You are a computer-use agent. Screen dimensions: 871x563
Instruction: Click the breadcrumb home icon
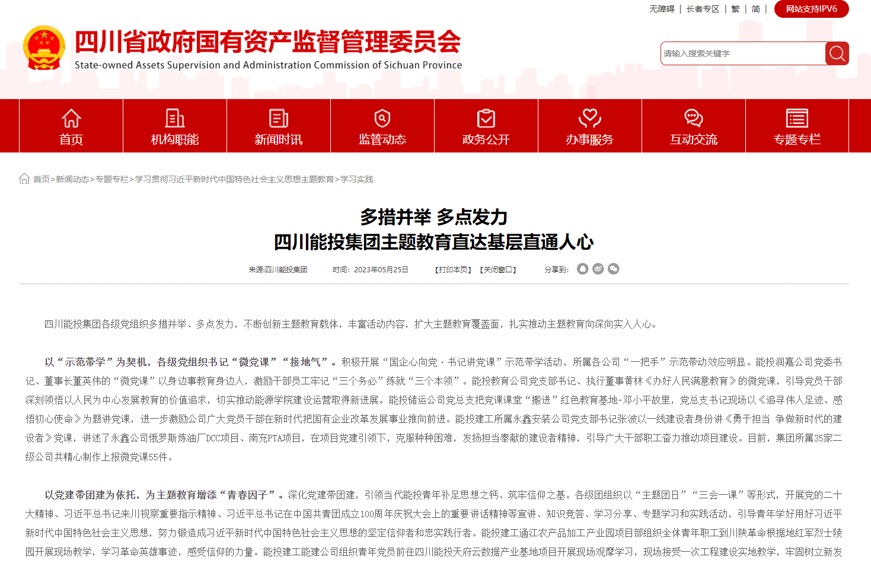coord(24,179)
